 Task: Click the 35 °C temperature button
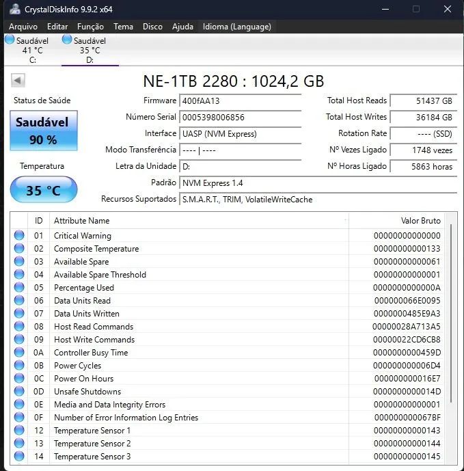44,189
